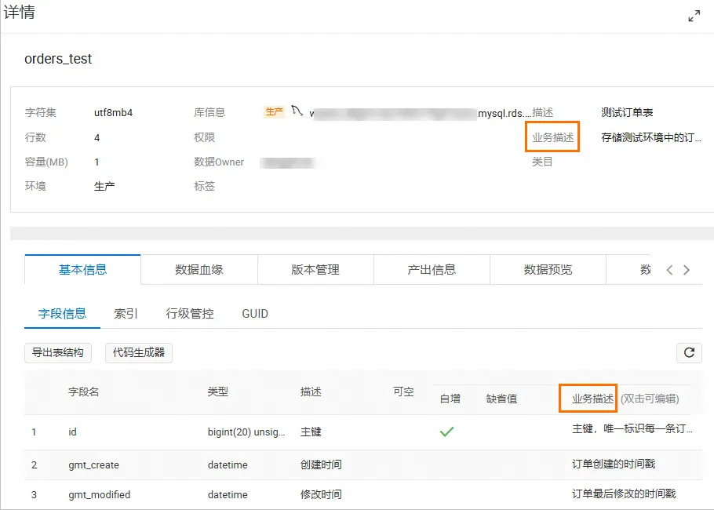Viewport: 714px width, 510px height.
Task: Select the 行级管控 sub-tab
Action: pyautogui.click(x=190, y=314)
